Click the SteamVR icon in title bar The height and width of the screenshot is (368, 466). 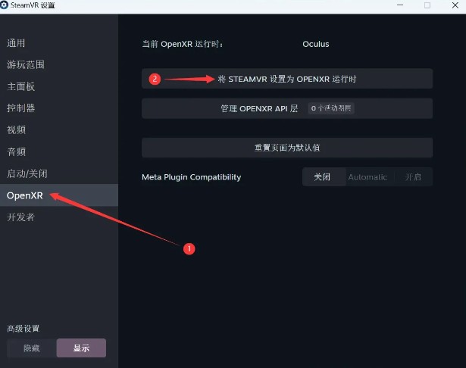point(4,5)
